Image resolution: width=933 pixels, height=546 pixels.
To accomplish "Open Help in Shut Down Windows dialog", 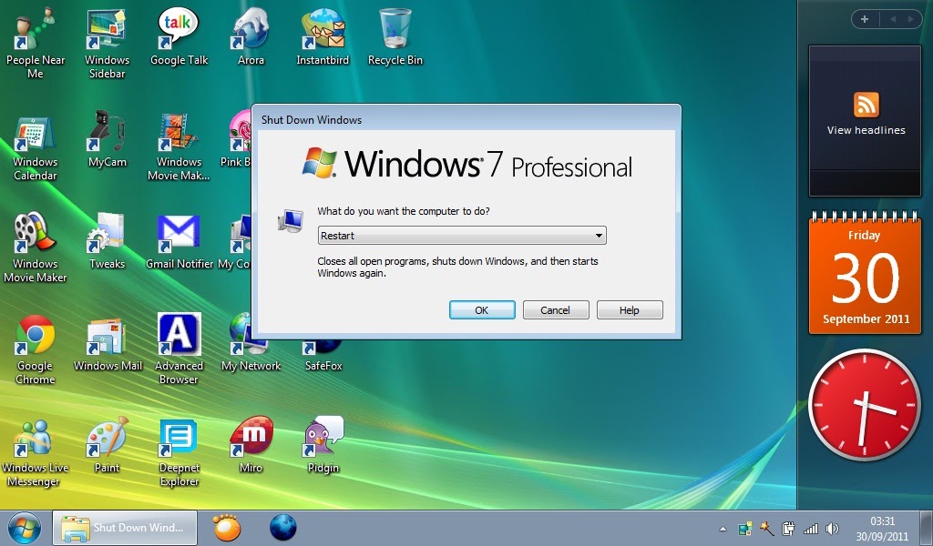I will 629,310.
